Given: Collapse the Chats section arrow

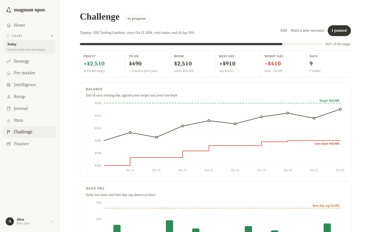Looking at the screenshot, I should pos(52,36).
